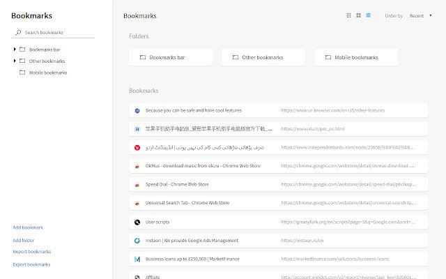446x279 pixels.
Task: Click the instaon.io URL text
Action: point(302,241)
